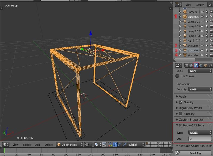
Task: Open the World properties tab icon
Action: click(201, 65)
